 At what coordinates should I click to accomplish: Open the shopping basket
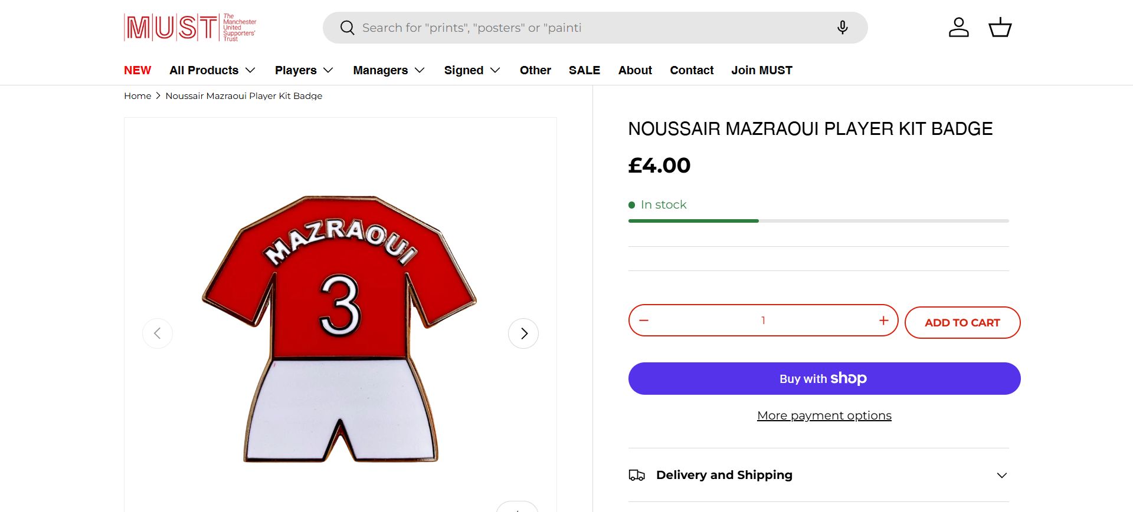point(1000,28)
